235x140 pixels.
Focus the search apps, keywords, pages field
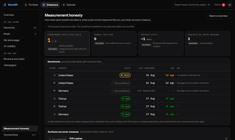(192, 5)
